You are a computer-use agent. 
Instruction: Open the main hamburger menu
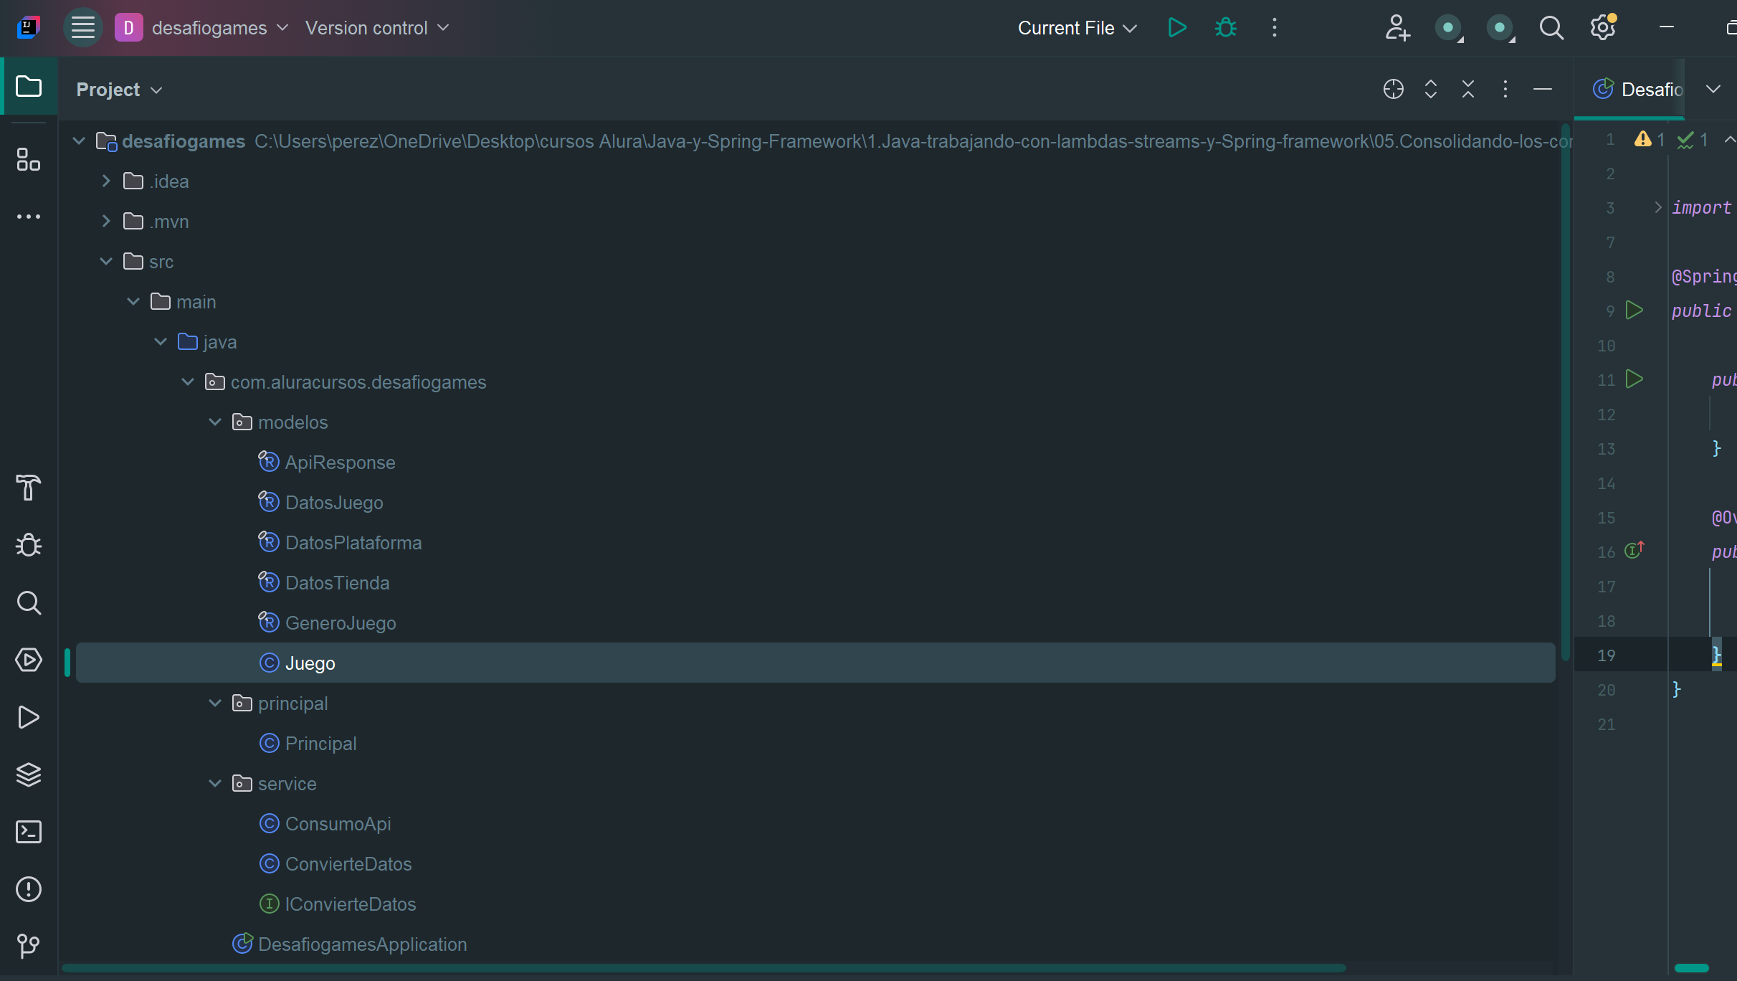point(83,28)
